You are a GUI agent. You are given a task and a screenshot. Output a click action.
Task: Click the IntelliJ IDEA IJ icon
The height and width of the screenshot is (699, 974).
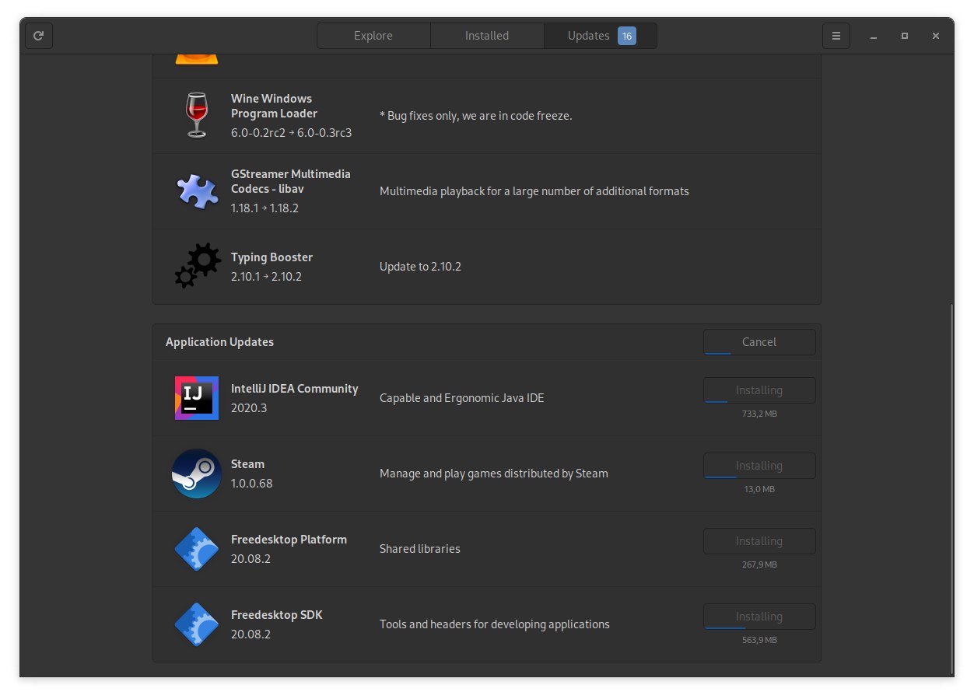(197, 398)
